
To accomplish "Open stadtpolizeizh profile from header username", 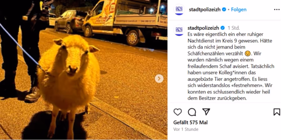I will pos(205,10).
